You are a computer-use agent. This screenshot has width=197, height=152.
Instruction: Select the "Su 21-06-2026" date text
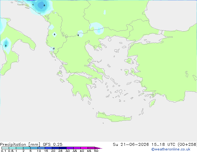point(131,145)
